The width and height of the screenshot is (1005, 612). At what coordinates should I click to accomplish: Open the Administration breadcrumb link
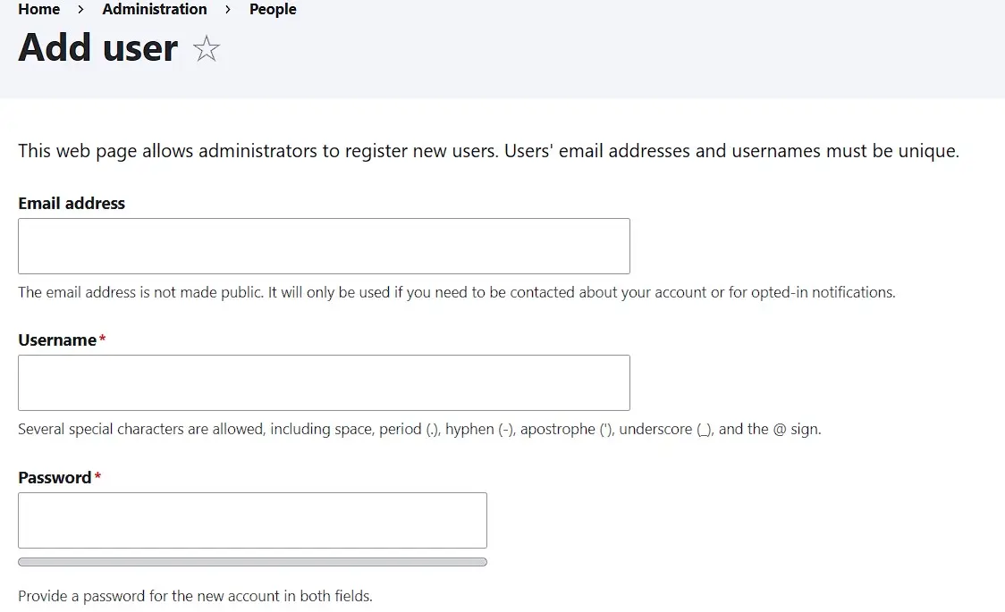tap(154, 10)
